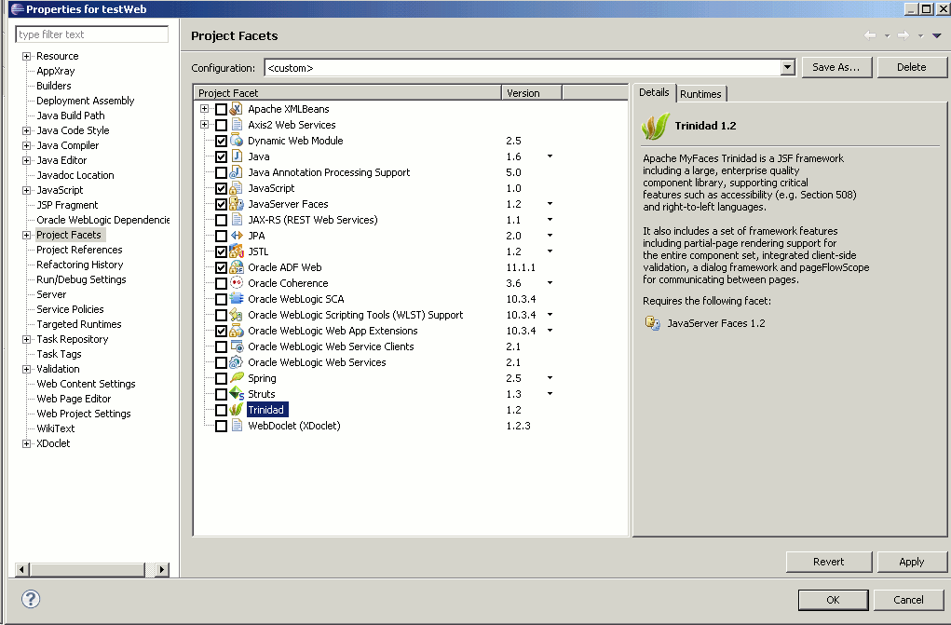Click the Revert button
Viewport: 951px width, 625px height.
click(828, 562)
